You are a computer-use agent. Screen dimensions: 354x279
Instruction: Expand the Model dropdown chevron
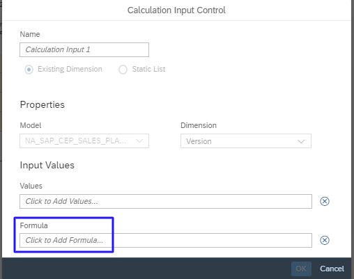click(x=139, y=141)
